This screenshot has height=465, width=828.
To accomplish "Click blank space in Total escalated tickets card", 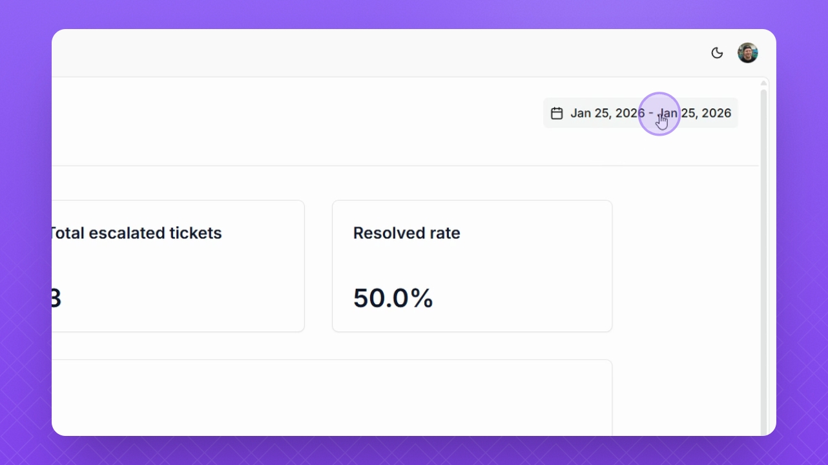I will click(194, 284).
